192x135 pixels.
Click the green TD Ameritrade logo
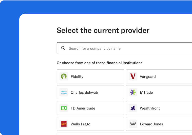64,108
